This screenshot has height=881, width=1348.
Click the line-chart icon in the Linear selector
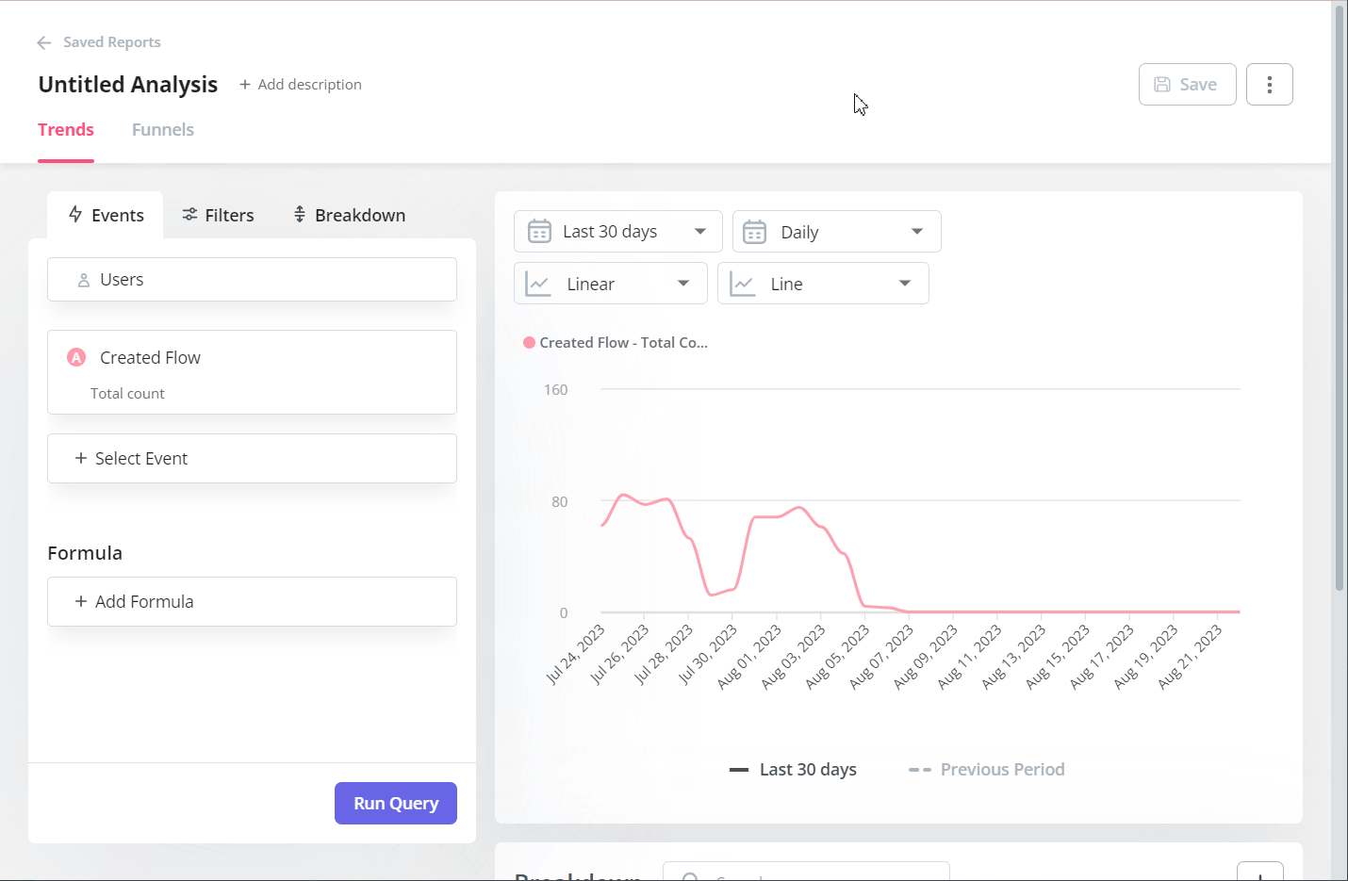coord(537,283)
